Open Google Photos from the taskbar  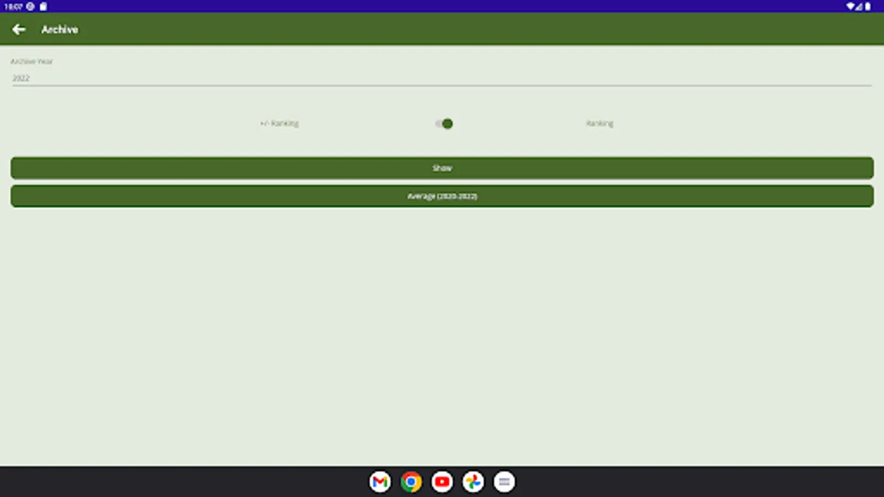pos(473,482)
